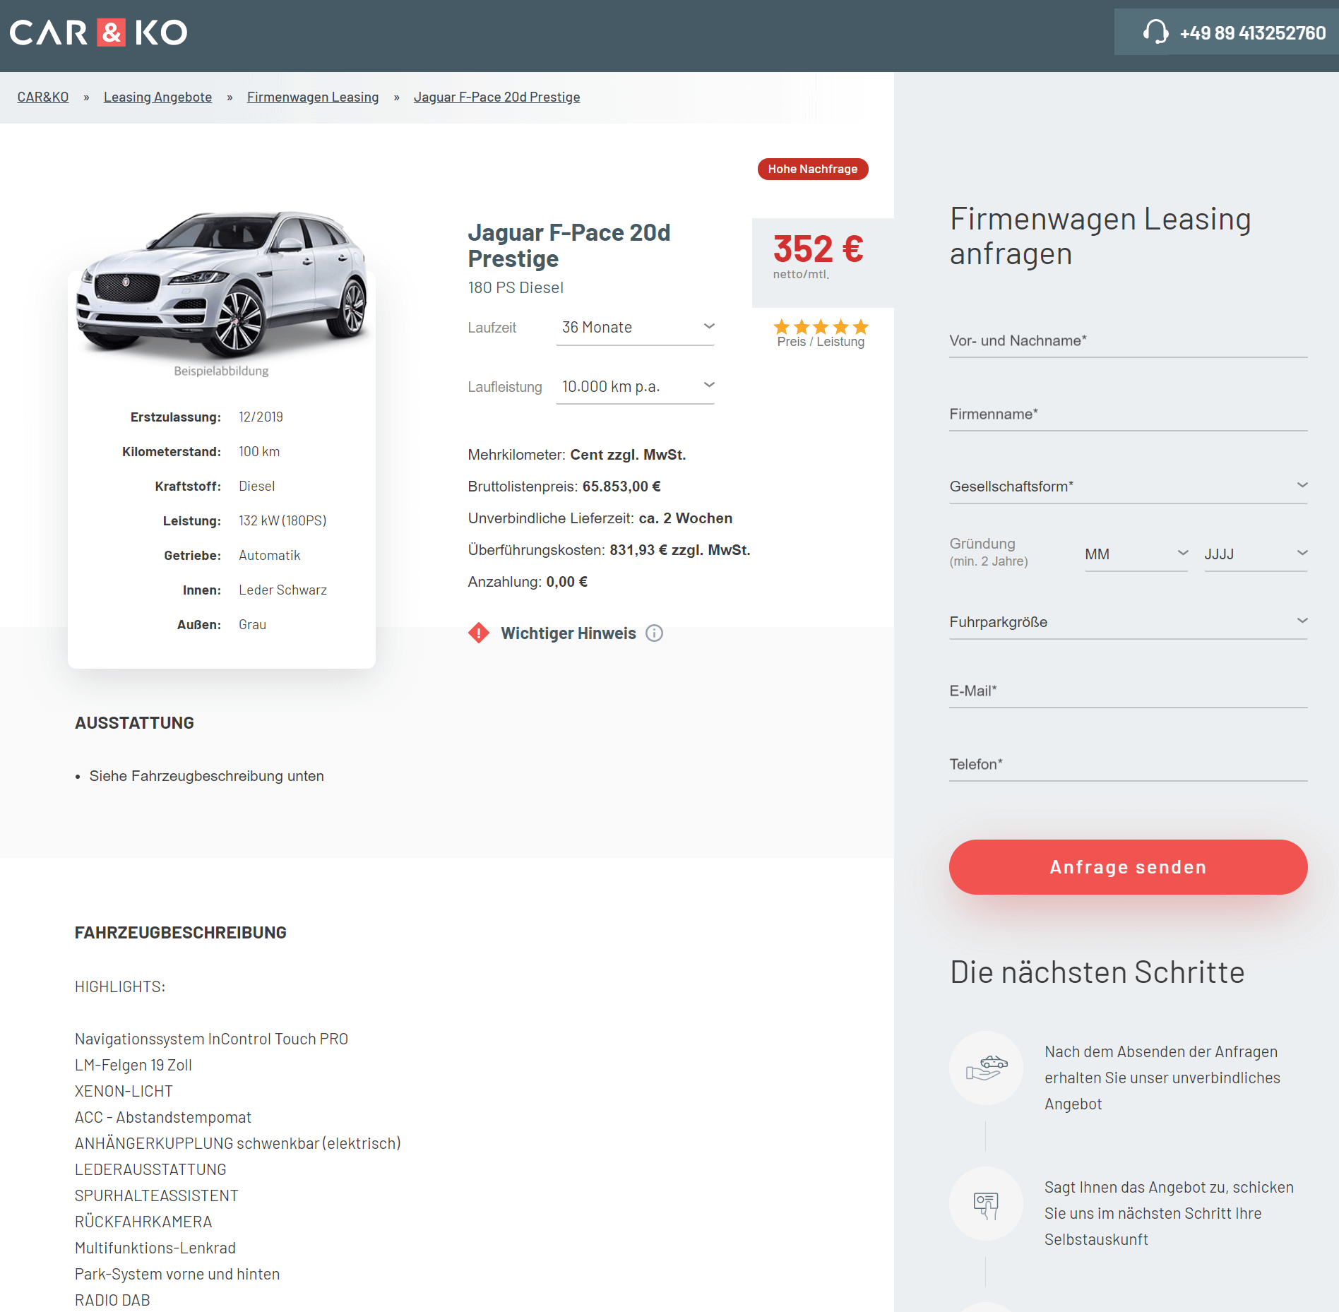
Task: Click Park-System vorne und hinten line
Action: point(177,1274)
